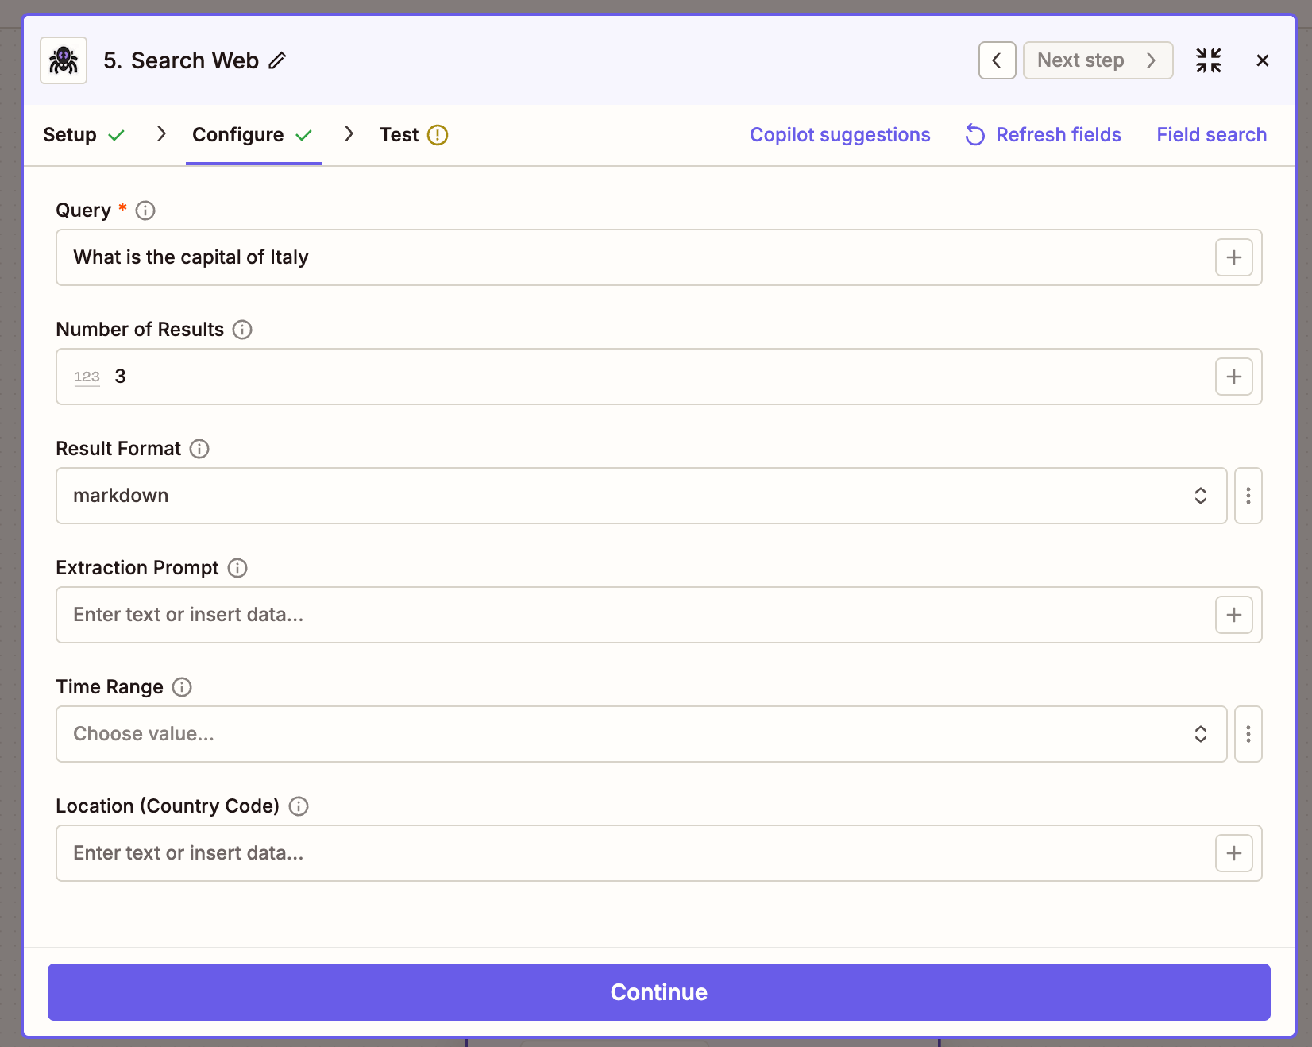Click the chevron between Setup and Configure

(x=161, y=133)
